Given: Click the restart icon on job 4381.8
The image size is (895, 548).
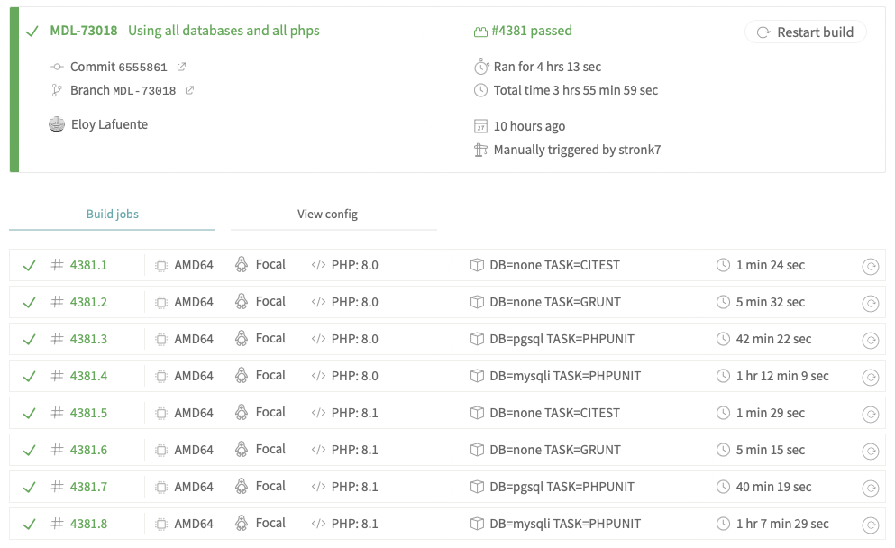Looking at the screenshot, I should 870,525.
